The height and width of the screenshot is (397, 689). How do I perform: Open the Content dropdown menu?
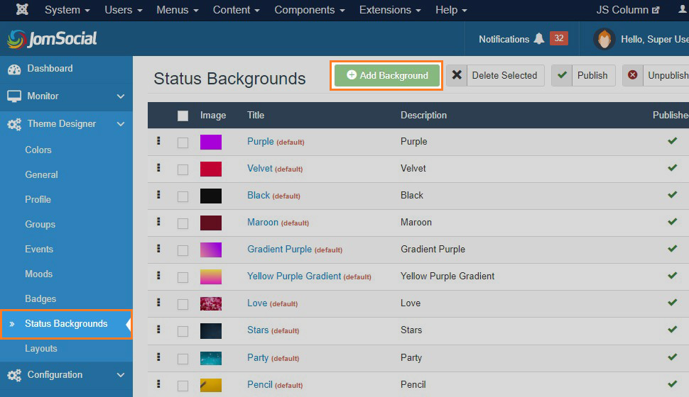point(237,10)
